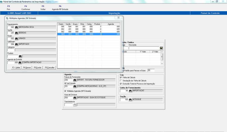Viewport: 227px width, 132px height.
Task: Click Produto column header in grid
Action: tap(97, 24)
